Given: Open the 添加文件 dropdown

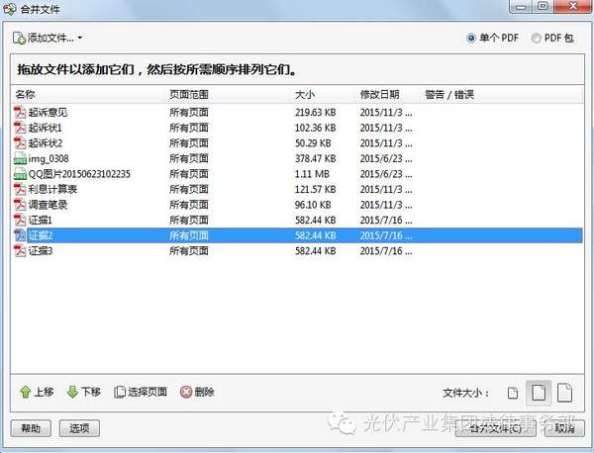Looking at the screenshot, I should click(x=79, y=38).
